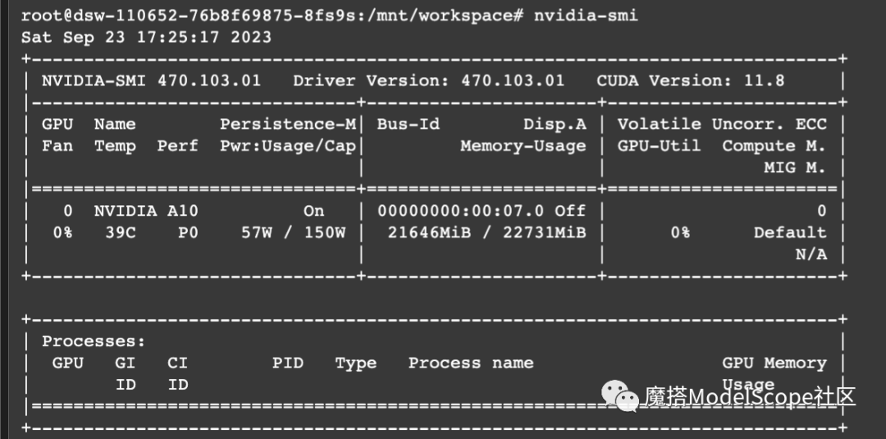
Task: Click the Bus-Id 00000000:00:07.0 value
Action: tap(460, 212)
